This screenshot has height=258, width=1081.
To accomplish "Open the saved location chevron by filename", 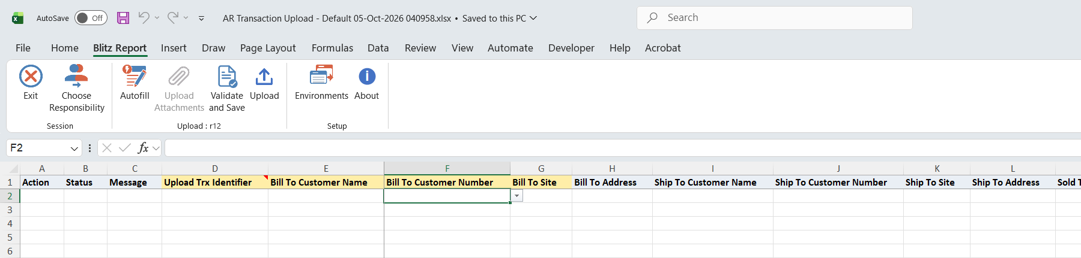I will click(533, 18).
